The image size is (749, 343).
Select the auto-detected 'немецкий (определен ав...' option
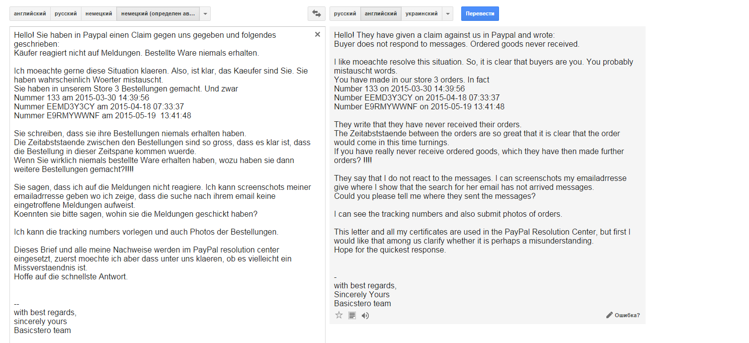tap(158, 14)
